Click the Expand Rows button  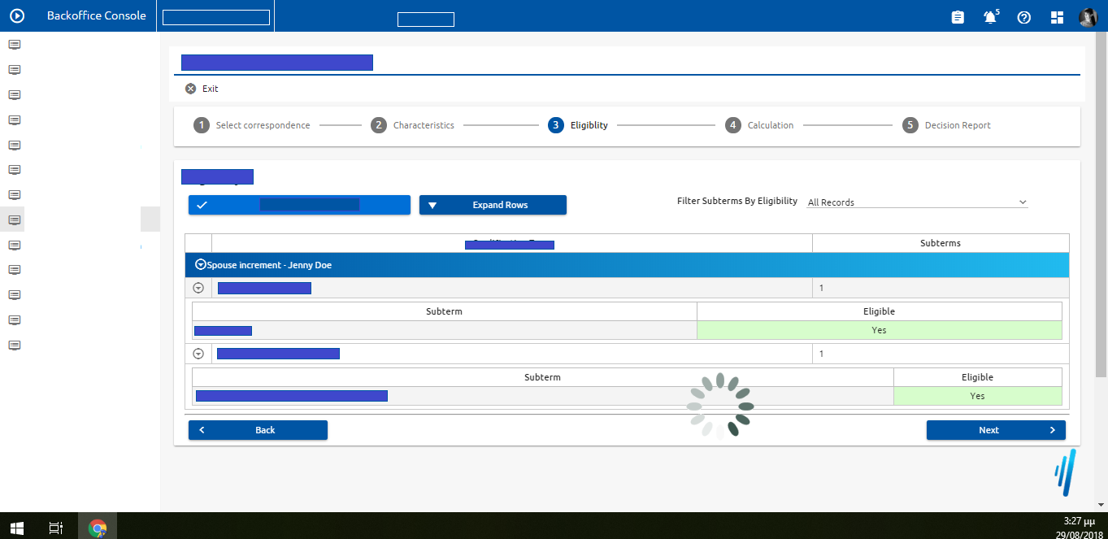tap(493, 205)
